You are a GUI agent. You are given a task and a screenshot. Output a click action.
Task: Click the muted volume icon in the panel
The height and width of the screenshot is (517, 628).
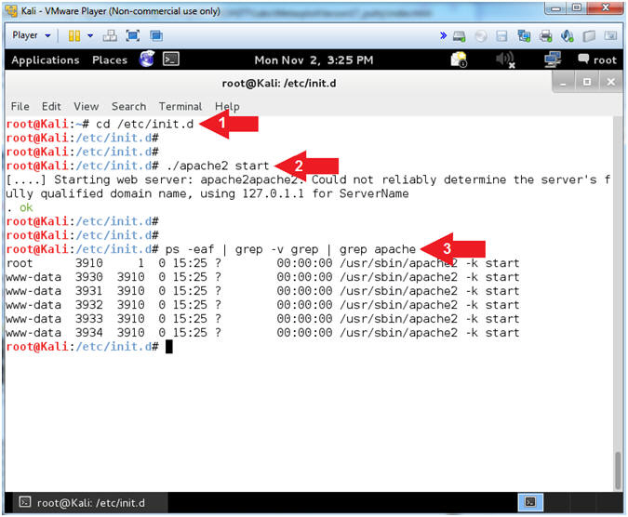coord(505,60)
